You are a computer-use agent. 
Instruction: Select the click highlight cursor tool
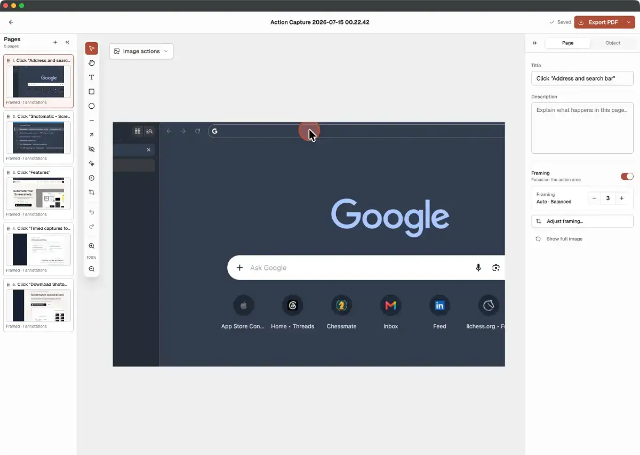[92, 164]
